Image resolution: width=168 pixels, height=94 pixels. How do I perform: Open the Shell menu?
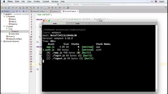pos(17,2)
